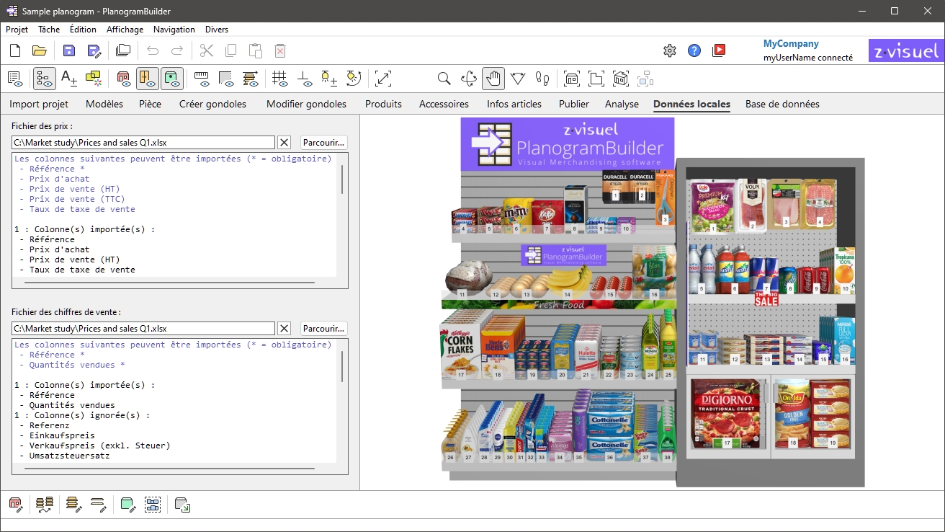Click the frame front view of gondola icon

point(572,78)
